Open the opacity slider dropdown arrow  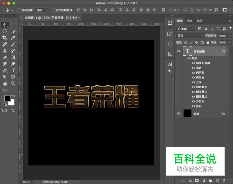(230, 36)
